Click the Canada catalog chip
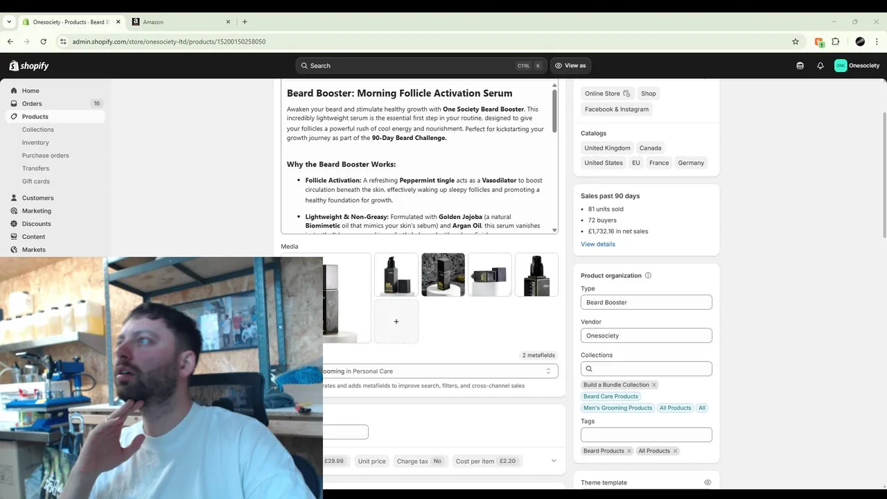Viewport: 887px width, 499px height. 651,148
